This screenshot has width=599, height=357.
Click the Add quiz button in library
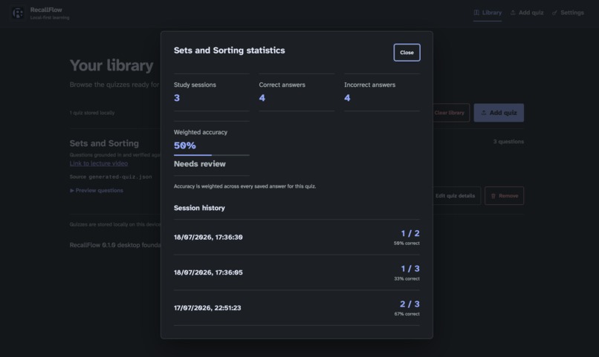[x=499, y=113]
